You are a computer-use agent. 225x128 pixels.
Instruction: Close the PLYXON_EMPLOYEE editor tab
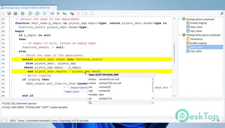pyautogui.click(x=54, y=8)
